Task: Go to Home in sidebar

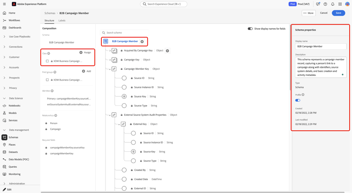Action: coord(12,13)
